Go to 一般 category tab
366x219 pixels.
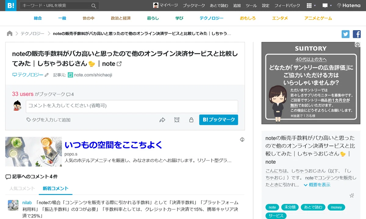[62, 18]
